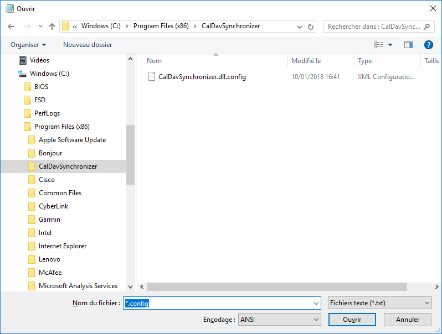Go back with the left arrow button

click(x=11, y=27)
